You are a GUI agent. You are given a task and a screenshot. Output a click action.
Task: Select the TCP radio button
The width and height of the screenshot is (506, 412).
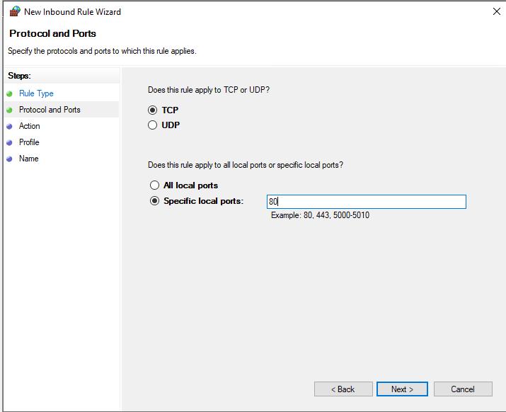153,110
